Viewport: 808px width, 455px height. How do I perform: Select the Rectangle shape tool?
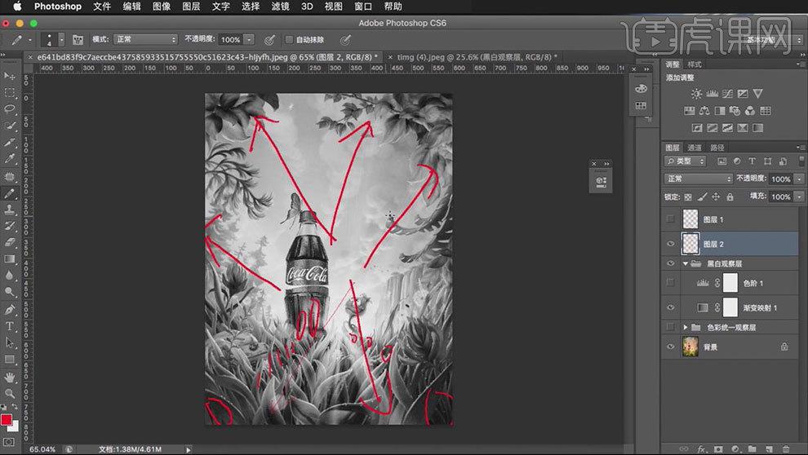pyautogui.click(x=9, y=360)
